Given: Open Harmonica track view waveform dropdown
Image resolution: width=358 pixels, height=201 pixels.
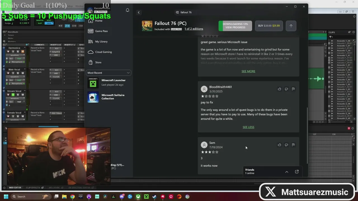Looking at the screenshot, I should (x=15, y=55).
